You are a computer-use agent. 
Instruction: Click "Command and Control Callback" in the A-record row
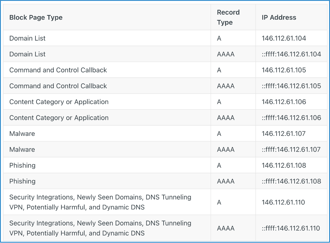point(58,70)
